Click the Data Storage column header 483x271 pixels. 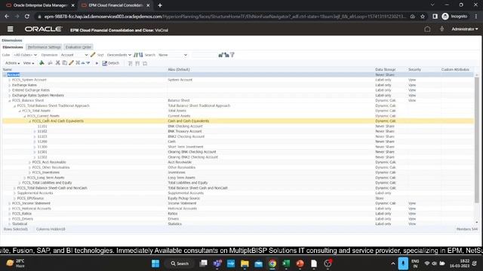385,69
